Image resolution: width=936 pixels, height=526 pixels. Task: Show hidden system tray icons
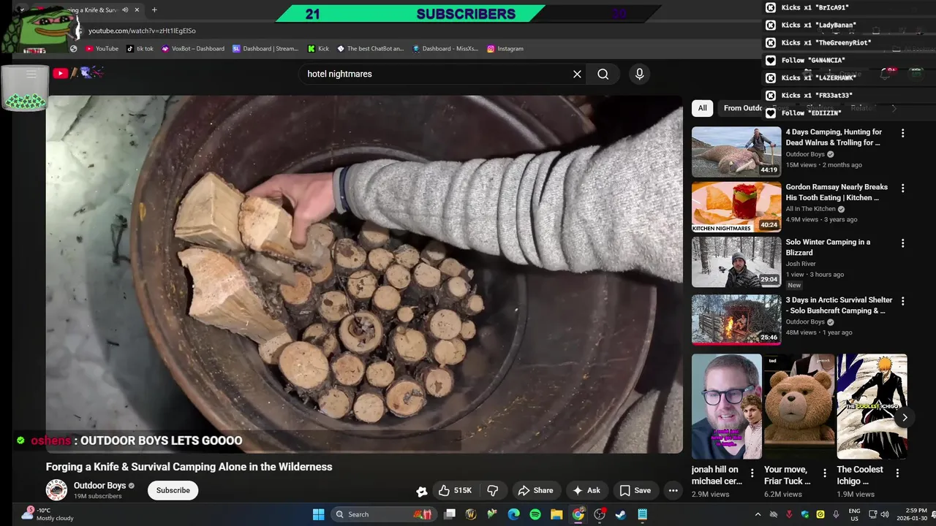(758, 514)
